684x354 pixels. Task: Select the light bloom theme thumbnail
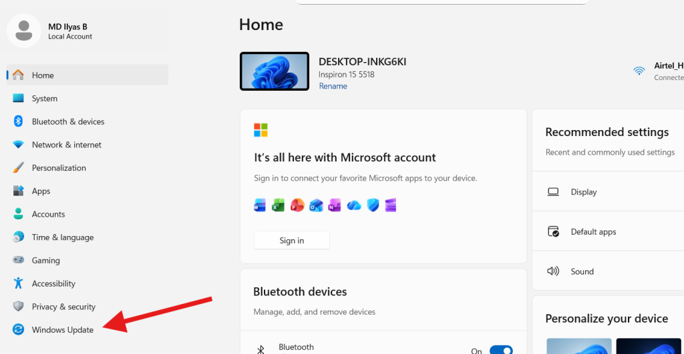click(578, 346)
